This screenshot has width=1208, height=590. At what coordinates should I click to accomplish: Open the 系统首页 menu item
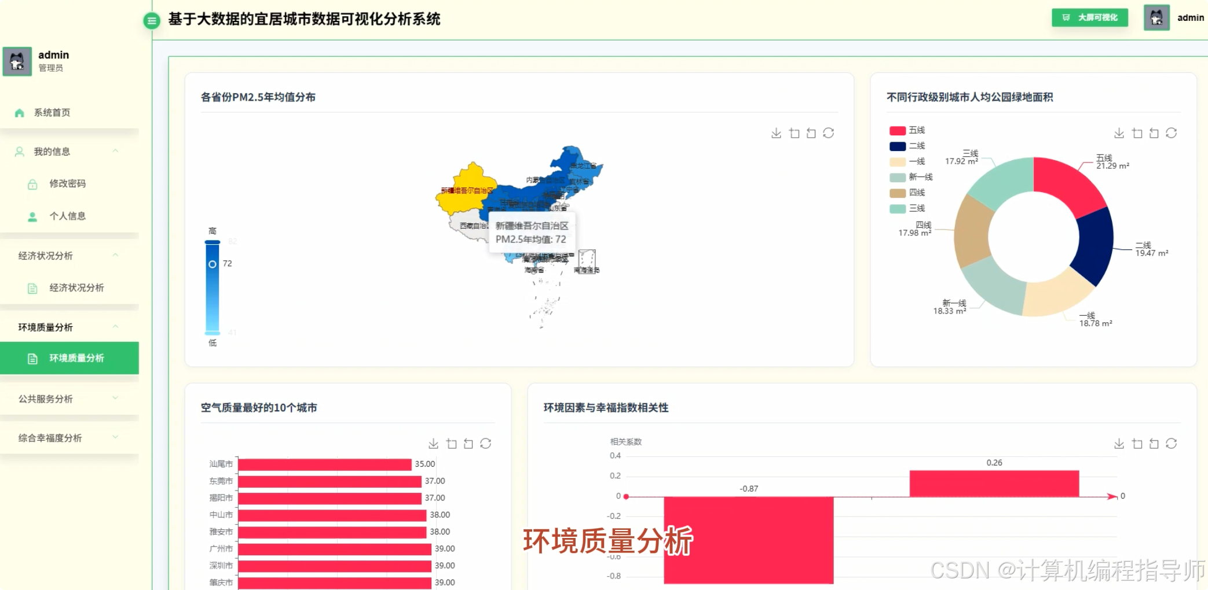pos(69,113)
